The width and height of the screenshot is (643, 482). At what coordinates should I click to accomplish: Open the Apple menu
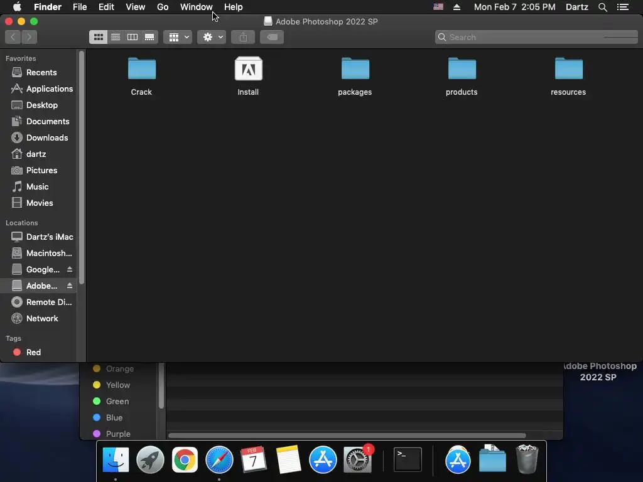pos(17,7)
